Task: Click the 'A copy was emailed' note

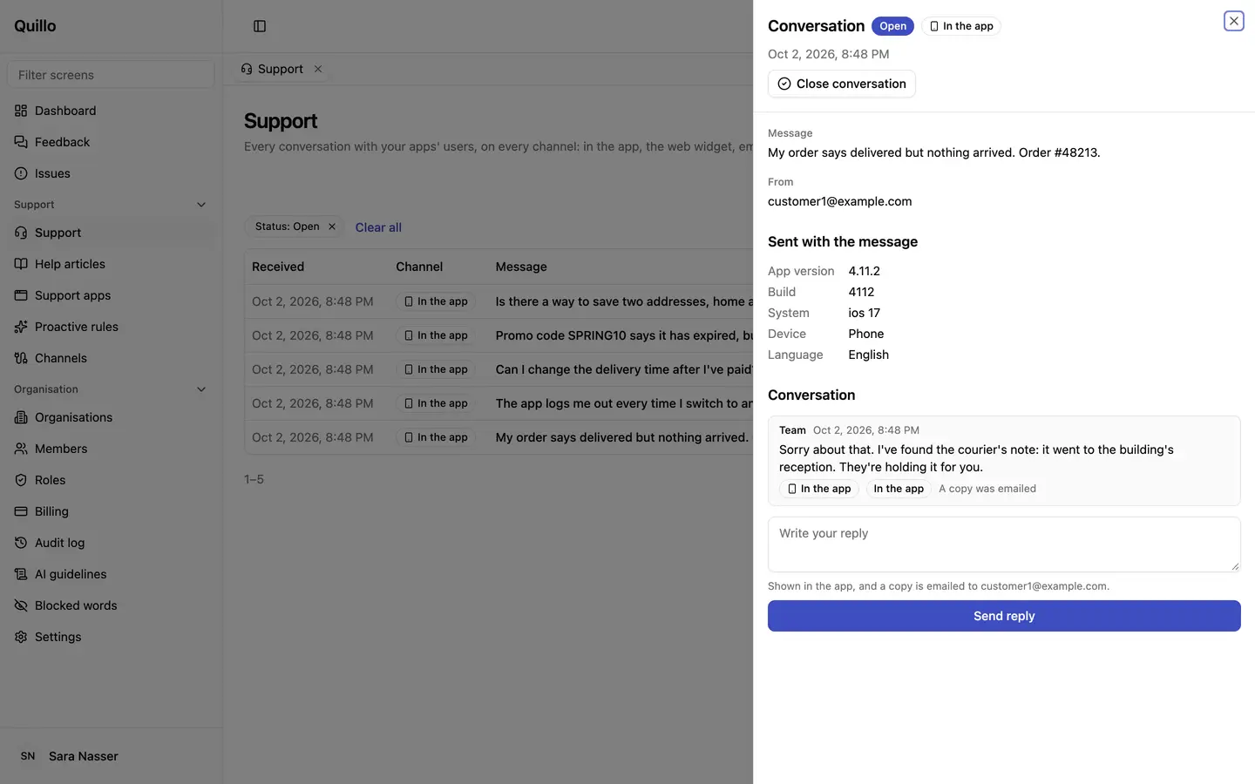Action: (x=987, y=489)
